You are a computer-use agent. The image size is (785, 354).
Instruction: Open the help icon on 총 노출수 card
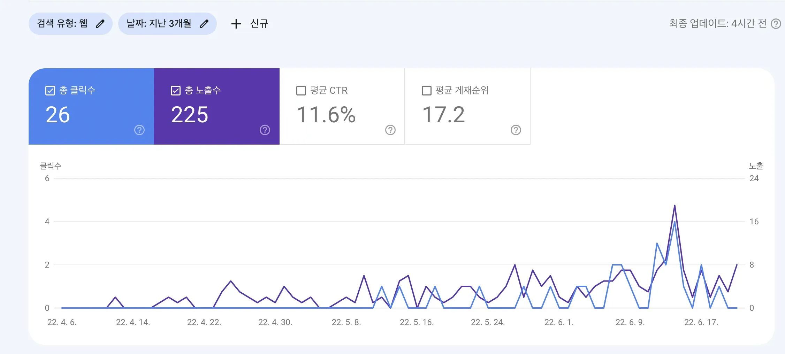[x=265, y=130]
